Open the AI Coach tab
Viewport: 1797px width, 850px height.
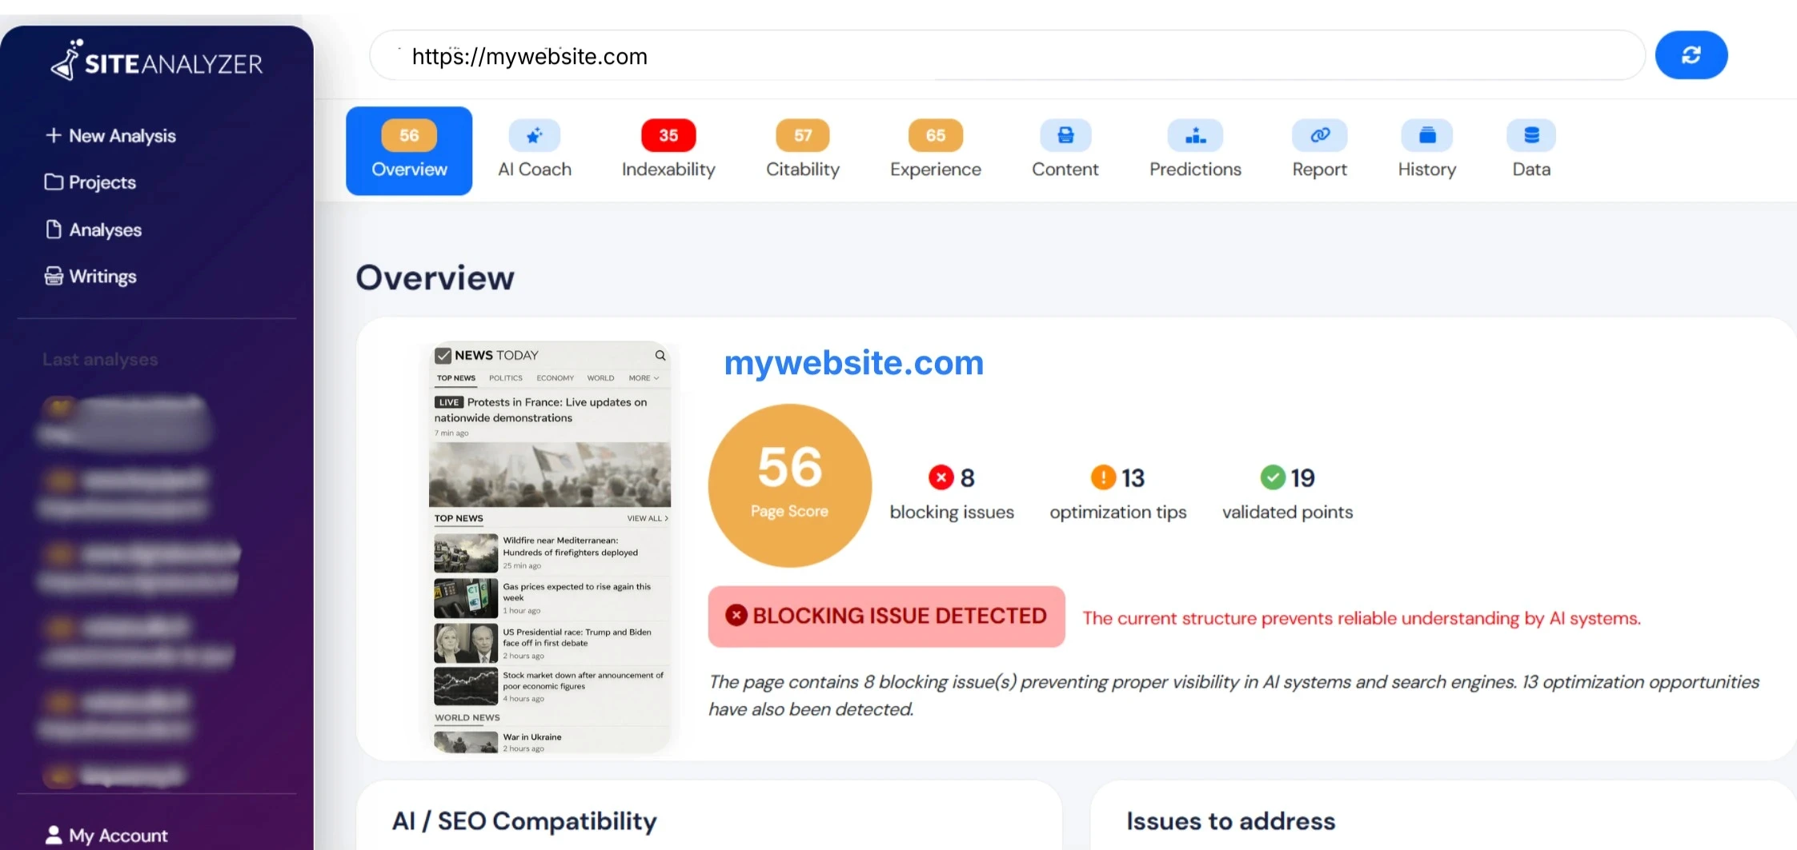[x=535, y=150]
